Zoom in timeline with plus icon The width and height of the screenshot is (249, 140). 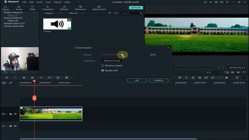(x=237, y=78)
